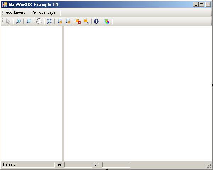This screenshot has height=170, width=213.
Task: Activate the Zoom Out magnifier tool
Action: 29,21
